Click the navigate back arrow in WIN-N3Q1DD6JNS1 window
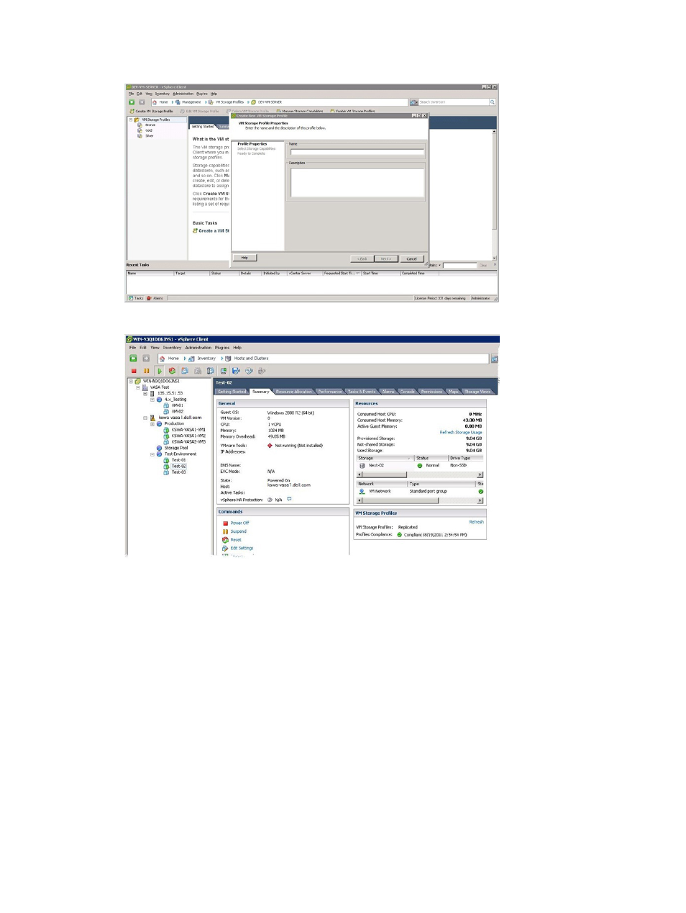The width and height of the screenshot is (686, 913). [x=133, y=358]
